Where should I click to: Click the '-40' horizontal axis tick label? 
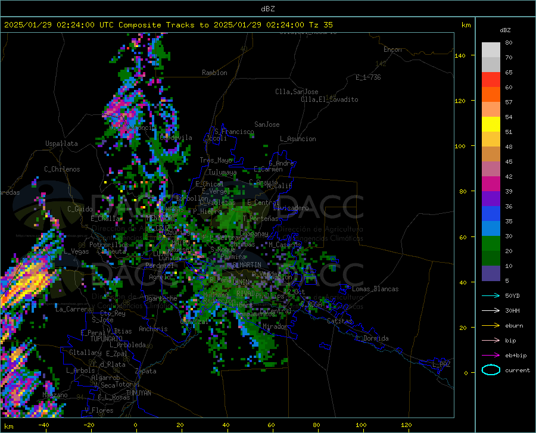pos(43,425)
